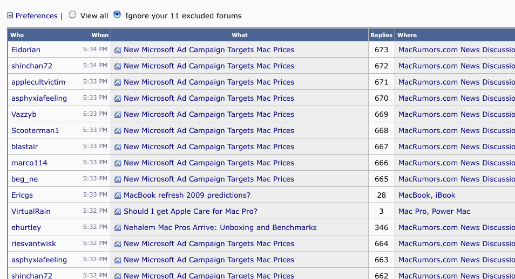Click the Who column header

pos(17,35)
